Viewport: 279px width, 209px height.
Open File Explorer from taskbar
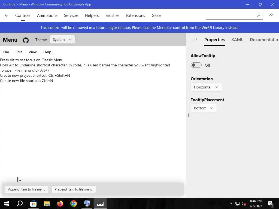pyautogui.click(x=47, y=204)
